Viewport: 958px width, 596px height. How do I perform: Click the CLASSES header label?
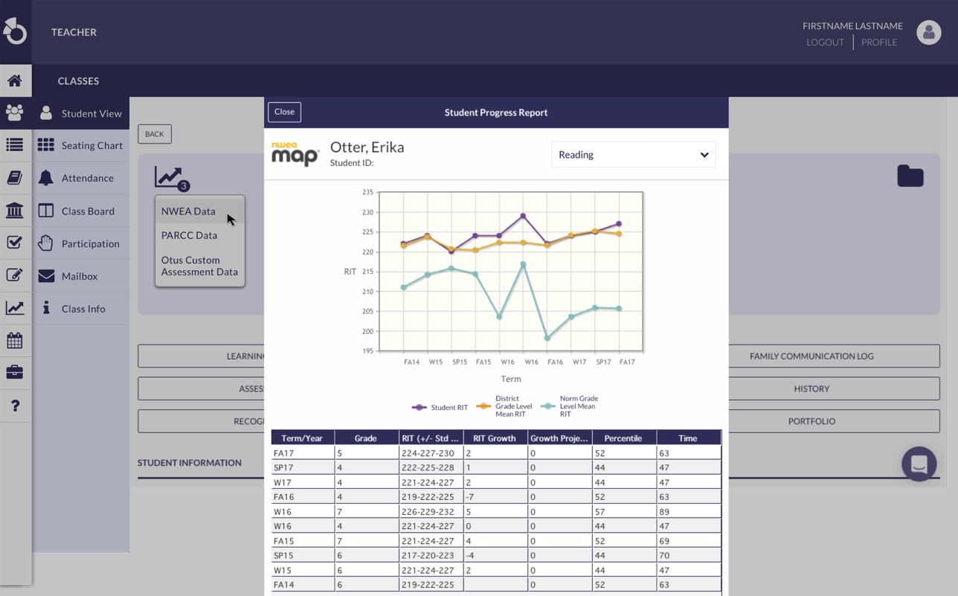[x=78, y=80]
